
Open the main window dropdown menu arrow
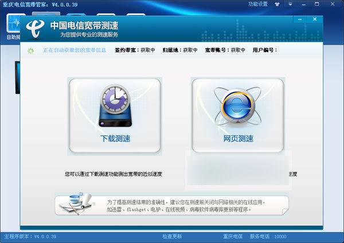tap(290, 4)
